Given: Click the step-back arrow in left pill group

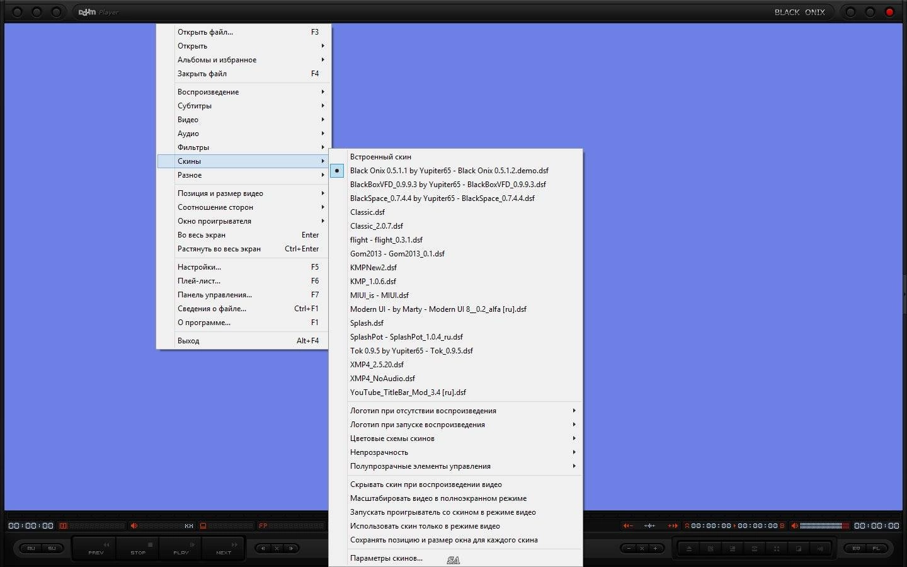Looking at the screenshot, I should pos(263,548).
